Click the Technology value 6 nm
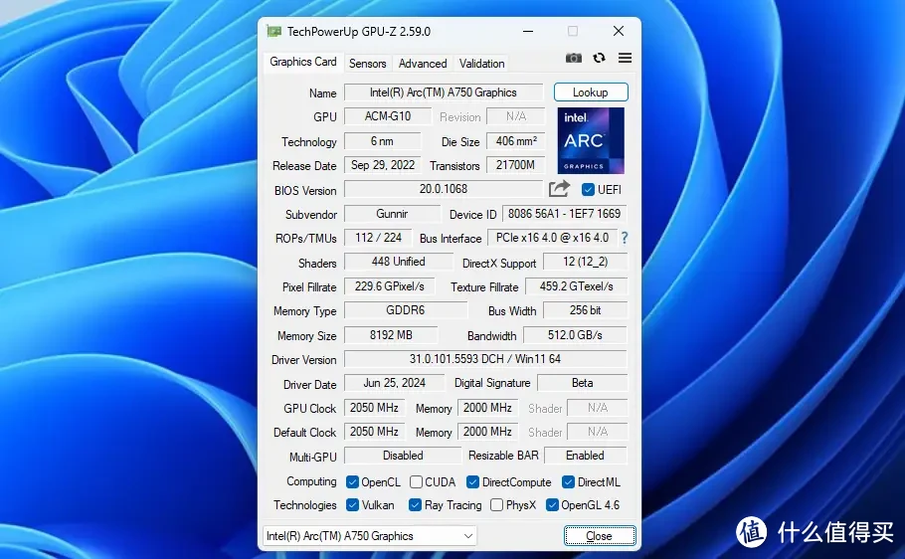 pyautogui.click(x=382, y=141)
